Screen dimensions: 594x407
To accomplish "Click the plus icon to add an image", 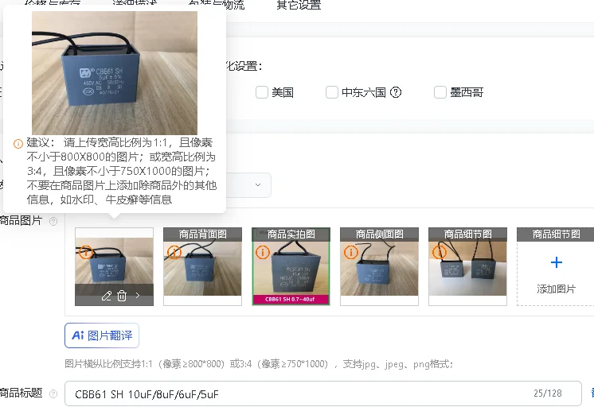I will [556, 262].
